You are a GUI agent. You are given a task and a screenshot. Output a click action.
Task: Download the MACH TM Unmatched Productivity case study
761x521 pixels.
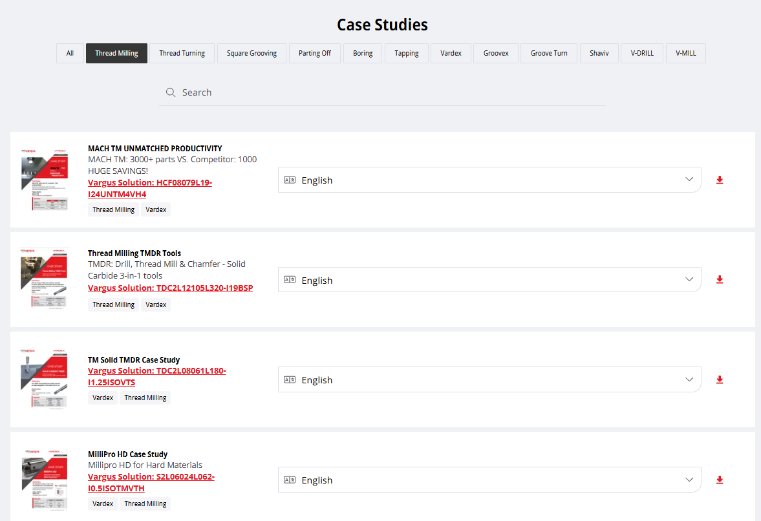tap(720, 180)
